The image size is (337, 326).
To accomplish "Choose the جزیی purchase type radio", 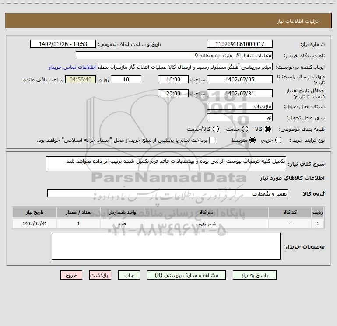I will [278, 140].
